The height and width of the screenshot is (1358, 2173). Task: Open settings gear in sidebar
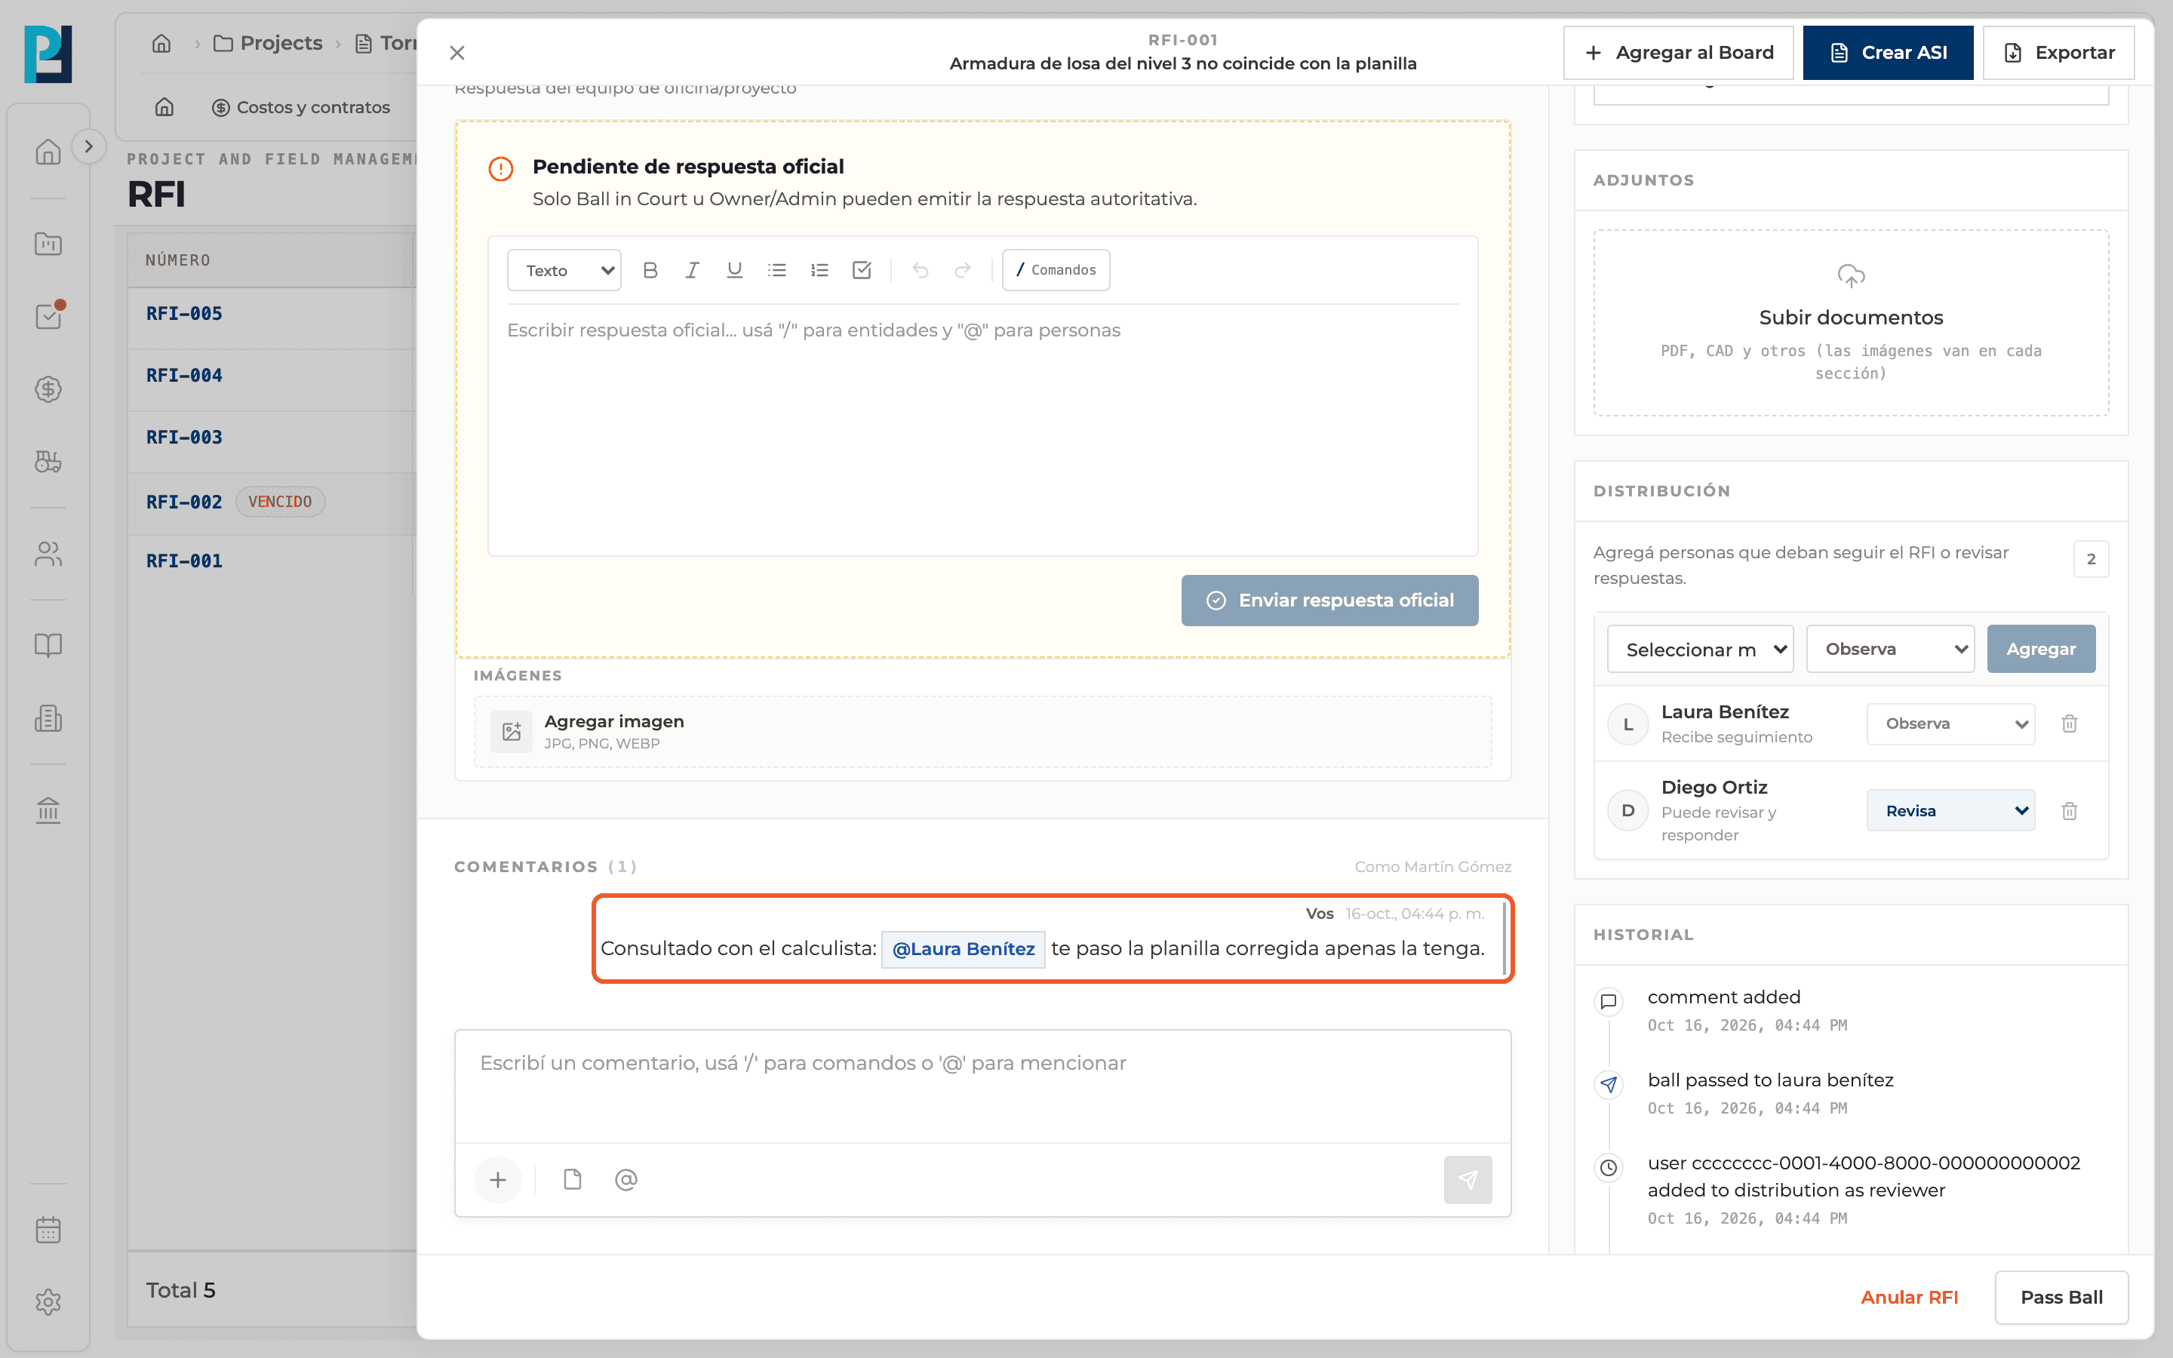pyautogui.click(x=48, y=1302)
